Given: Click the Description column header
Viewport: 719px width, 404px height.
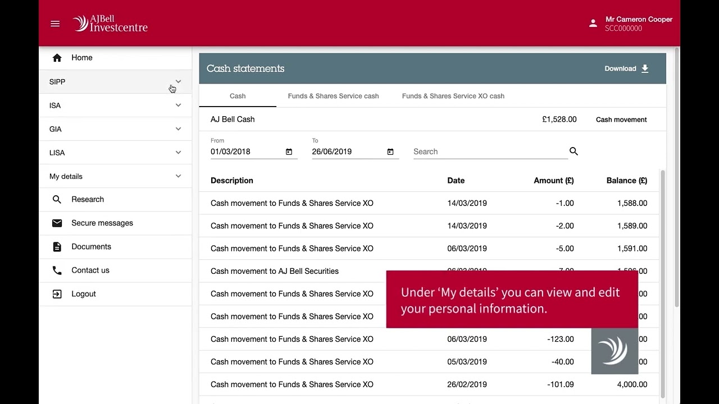Looking at the screenshot, I should (x=232, y=180).
